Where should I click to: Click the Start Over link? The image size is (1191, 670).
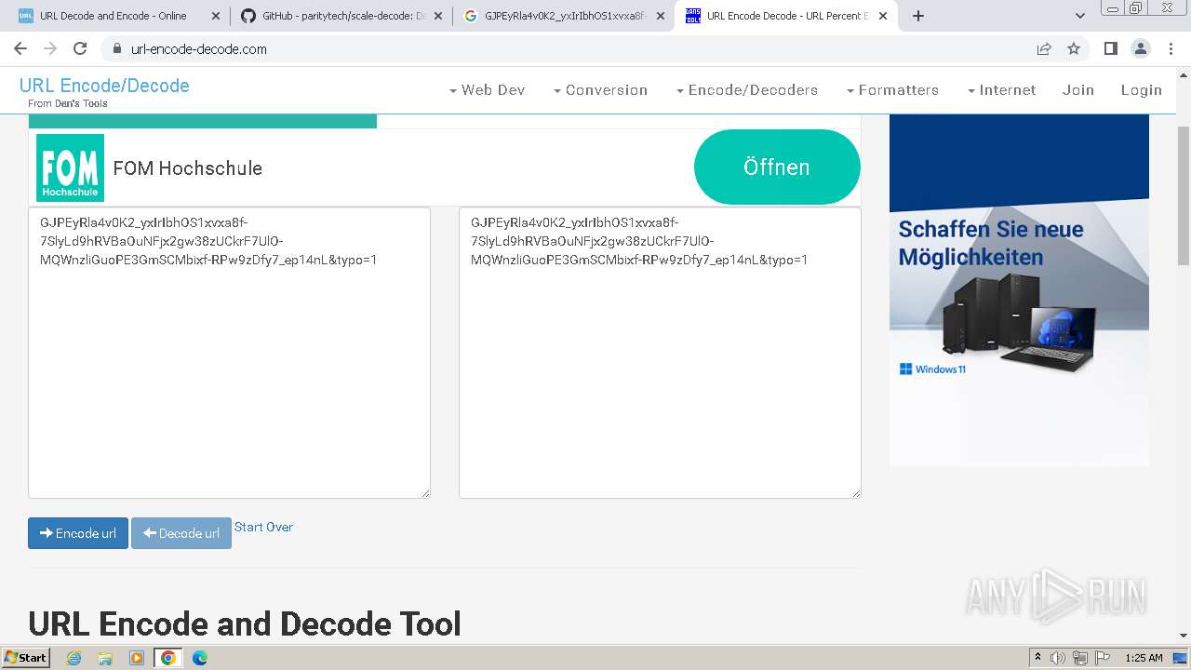[x=263, y=527]
